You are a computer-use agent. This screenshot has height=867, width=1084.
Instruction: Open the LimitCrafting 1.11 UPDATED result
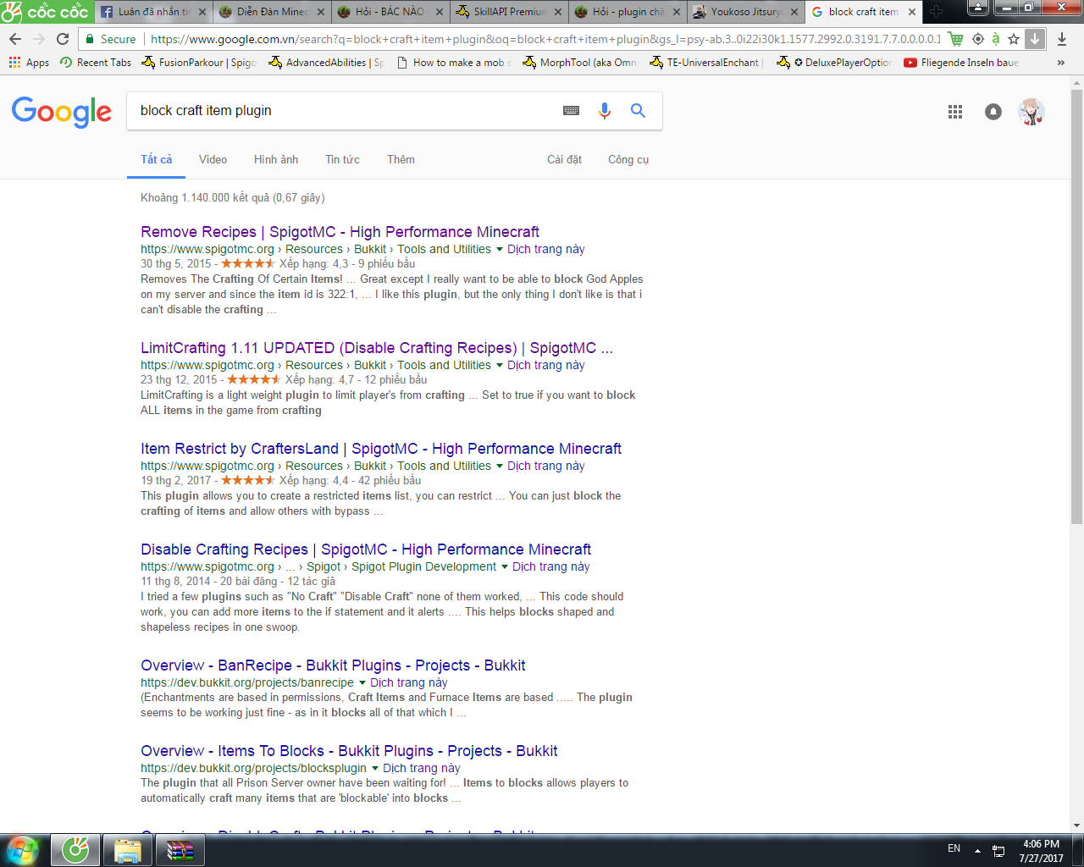[377, 348]
